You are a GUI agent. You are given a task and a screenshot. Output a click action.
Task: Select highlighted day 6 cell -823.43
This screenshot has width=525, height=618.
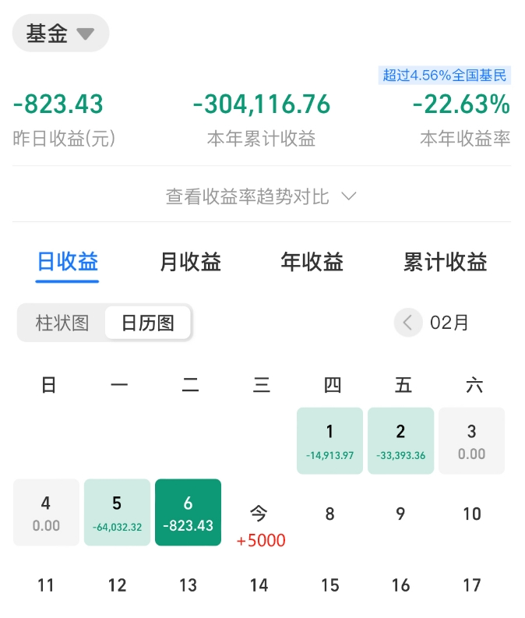click(188, 512)
